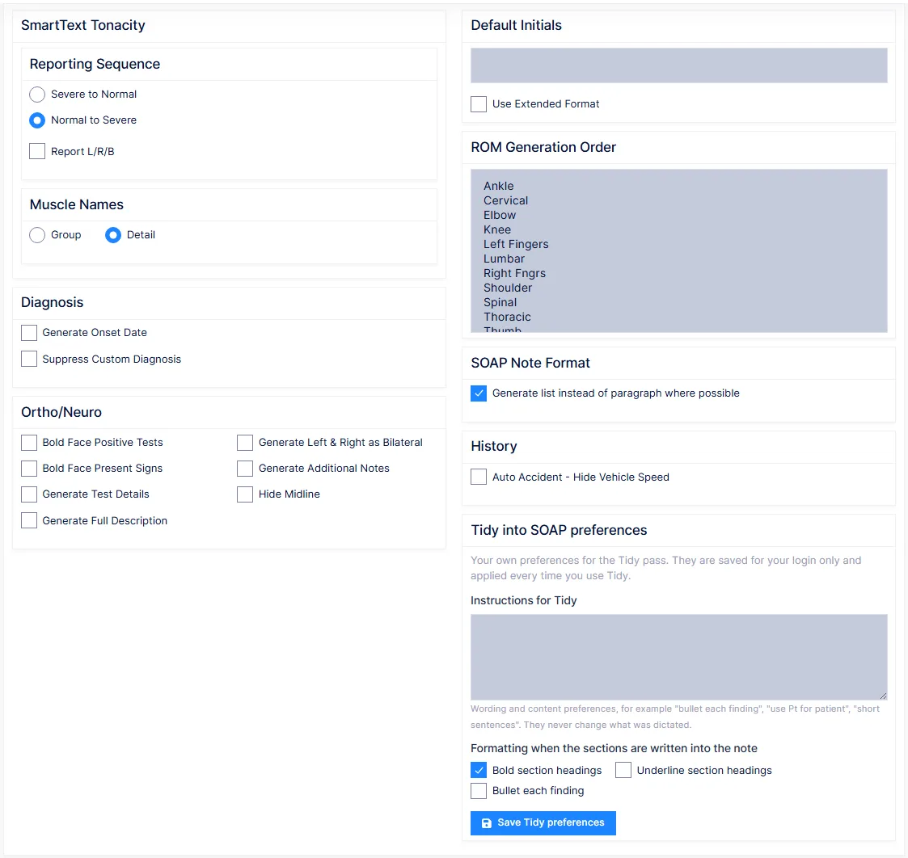Enable Bold Face Positive Tests
The width and height of the screenshot is (908, 858).
pyautogui.click(x=29, y=443)
